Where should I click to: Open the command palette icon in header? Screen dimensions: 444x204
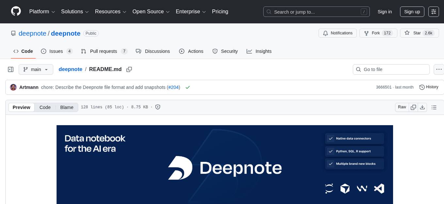[434, 12]
